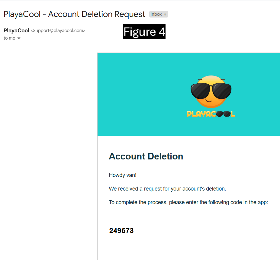Click the "to me" recipient text

coord(9,38)
